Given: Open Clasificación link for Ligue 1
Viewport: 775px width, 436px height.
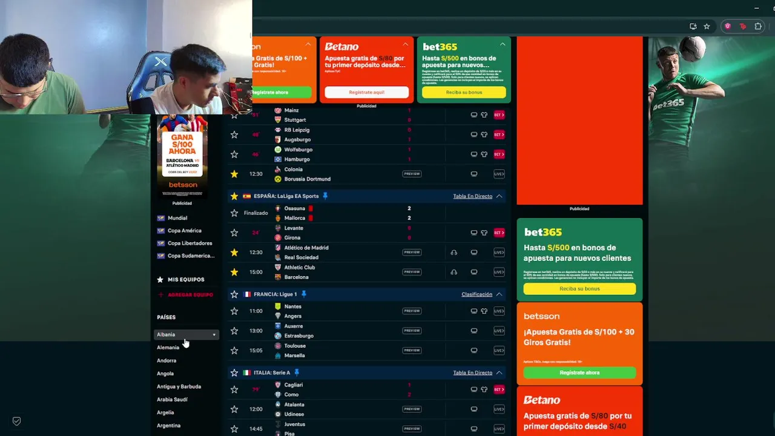Looking at the screenshot, I should point(477,294).
